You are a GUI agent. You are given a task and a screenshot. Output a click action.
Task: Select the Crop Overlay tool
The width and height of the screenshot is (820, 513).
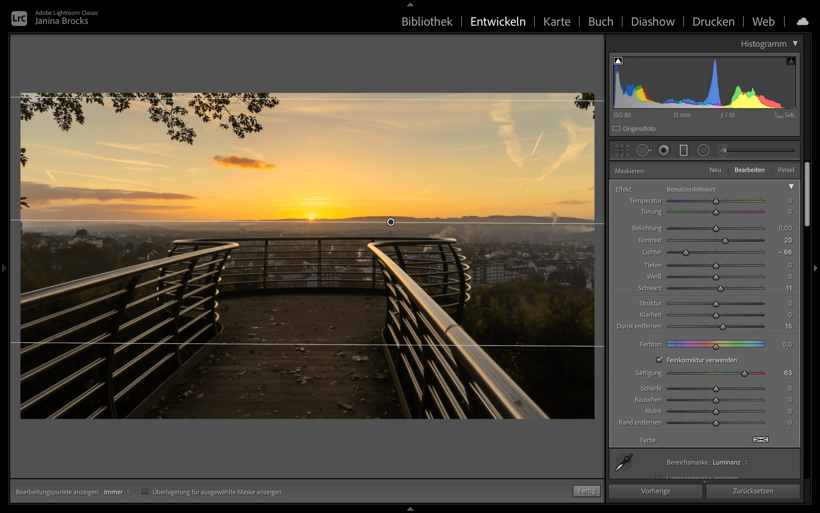tap(622, 150)
